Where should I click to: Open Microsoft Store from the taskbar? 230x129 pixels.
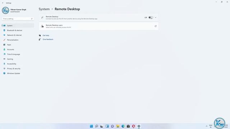point(128,126)
